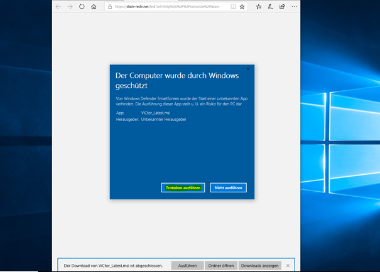Click the Add notes pen icon
This screenshot has width=380, height=272.
click(270, 7)
